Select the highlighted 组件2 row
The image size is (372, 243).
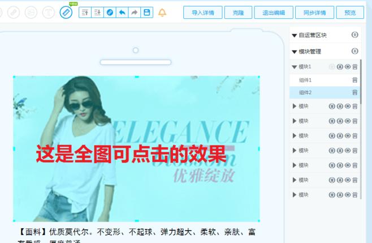pos(325,92)
